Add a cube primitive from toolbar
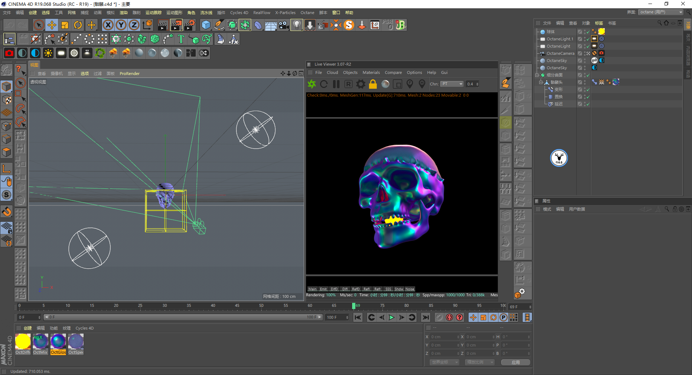 click(x=206, y=25)
